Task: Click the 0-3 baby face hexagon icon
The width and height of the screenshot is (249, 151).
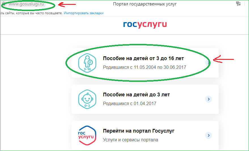Action: pos(87,99)
